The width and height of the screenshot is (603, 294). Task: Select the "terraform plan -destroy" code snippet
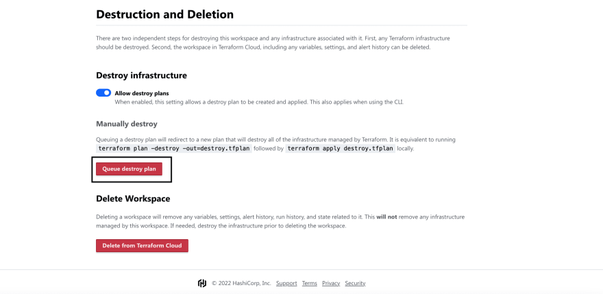click(x=174, y=149)
